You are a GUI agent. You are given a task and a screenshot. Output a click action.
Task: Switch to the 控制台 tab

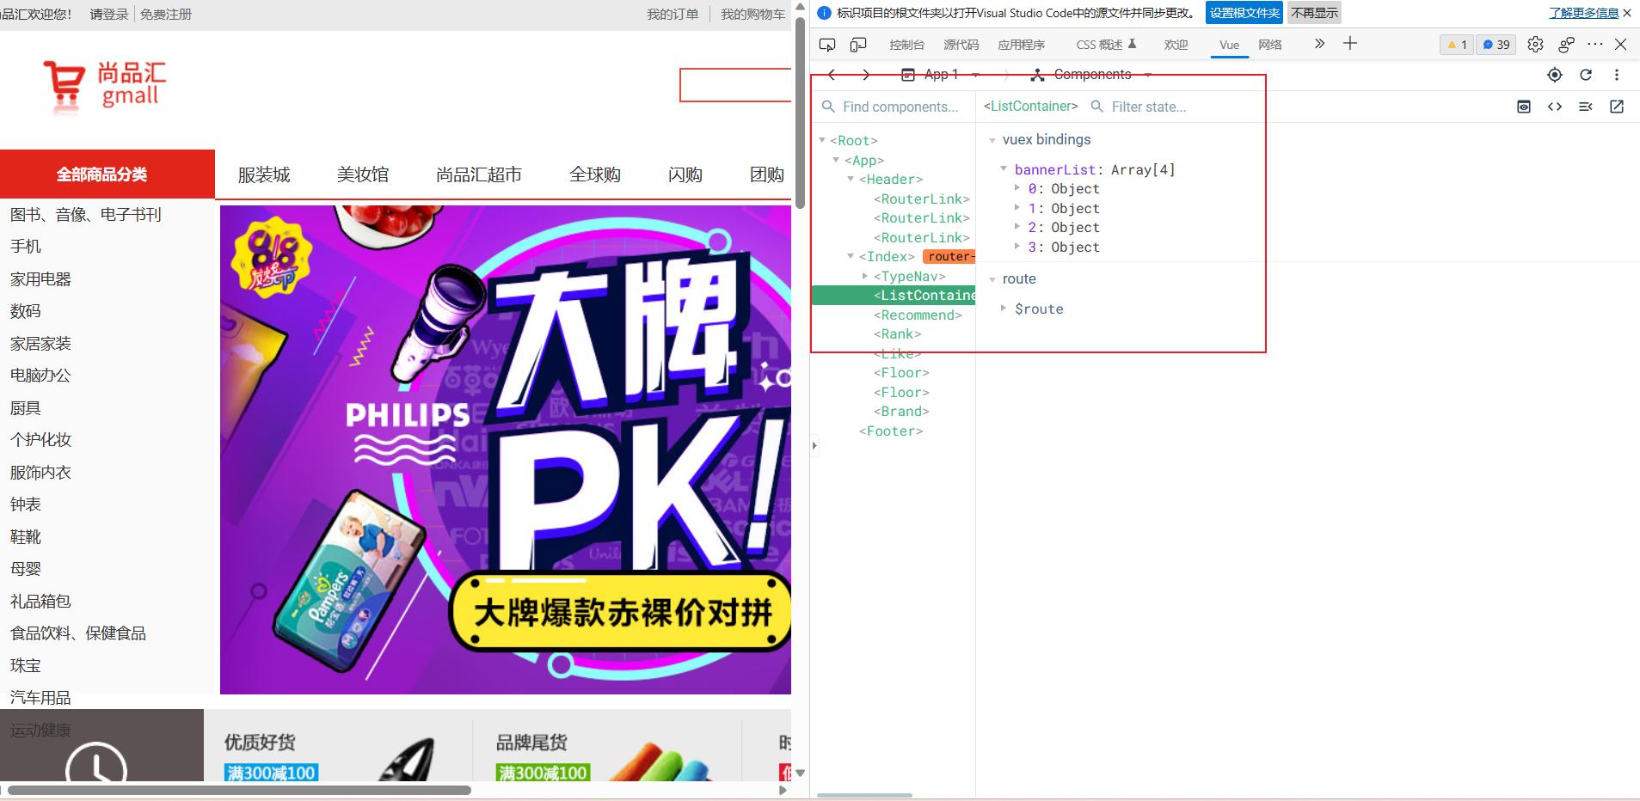coord(907,45)
